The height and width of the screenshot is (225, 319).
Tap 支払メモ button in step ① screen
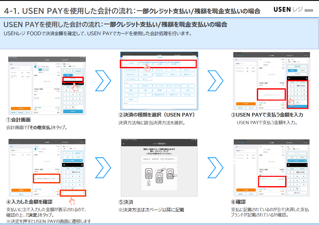[x=28, y=113]
